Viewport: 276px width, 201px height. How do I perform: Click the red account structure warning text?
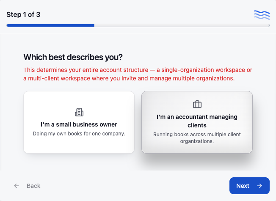coord(138,74)
